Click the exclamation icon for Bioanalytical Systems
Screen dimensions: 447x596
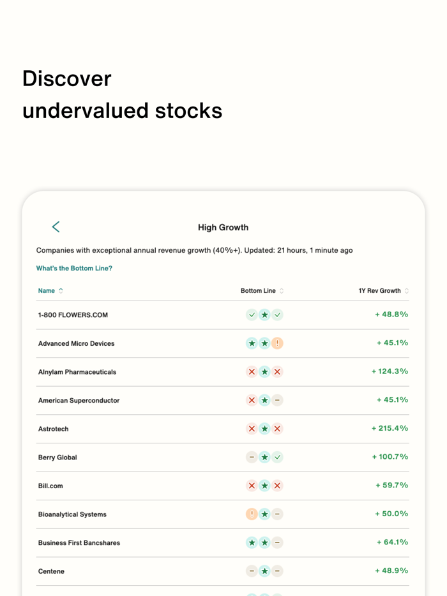(x=252, y=514)
